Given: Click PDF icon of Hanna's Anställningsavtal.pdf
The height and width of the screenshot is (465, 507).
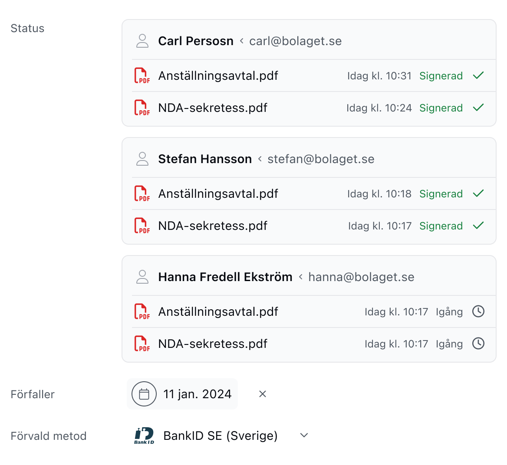Looking at the screenshot, I should tap(142, 311).
